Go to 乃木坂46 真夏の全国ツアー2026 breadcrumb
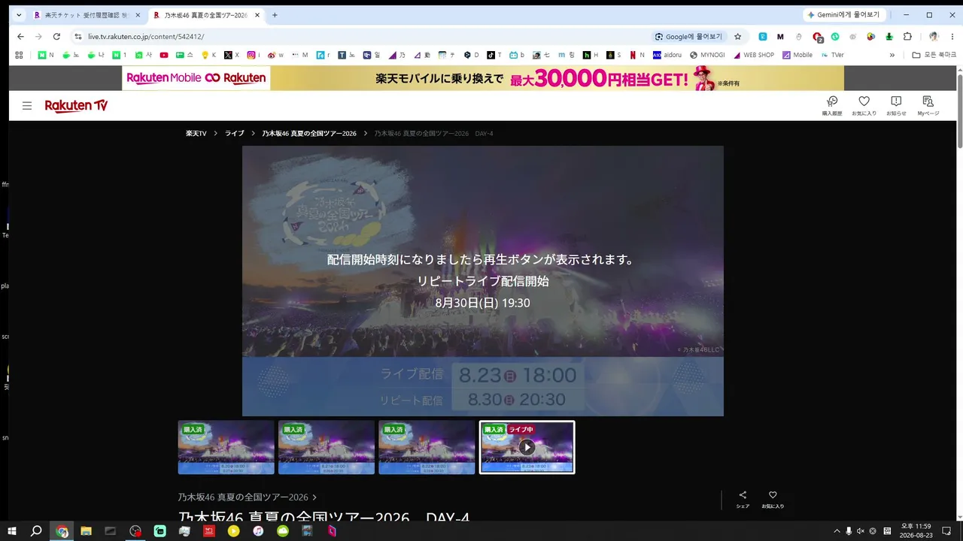This screenshot has width=963, height=541. [x=309, y=133]
